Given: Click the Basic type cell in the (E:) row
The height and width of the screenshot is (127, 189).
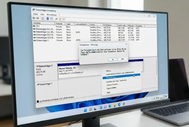Looking at the screenshot, I should [68, 27].
